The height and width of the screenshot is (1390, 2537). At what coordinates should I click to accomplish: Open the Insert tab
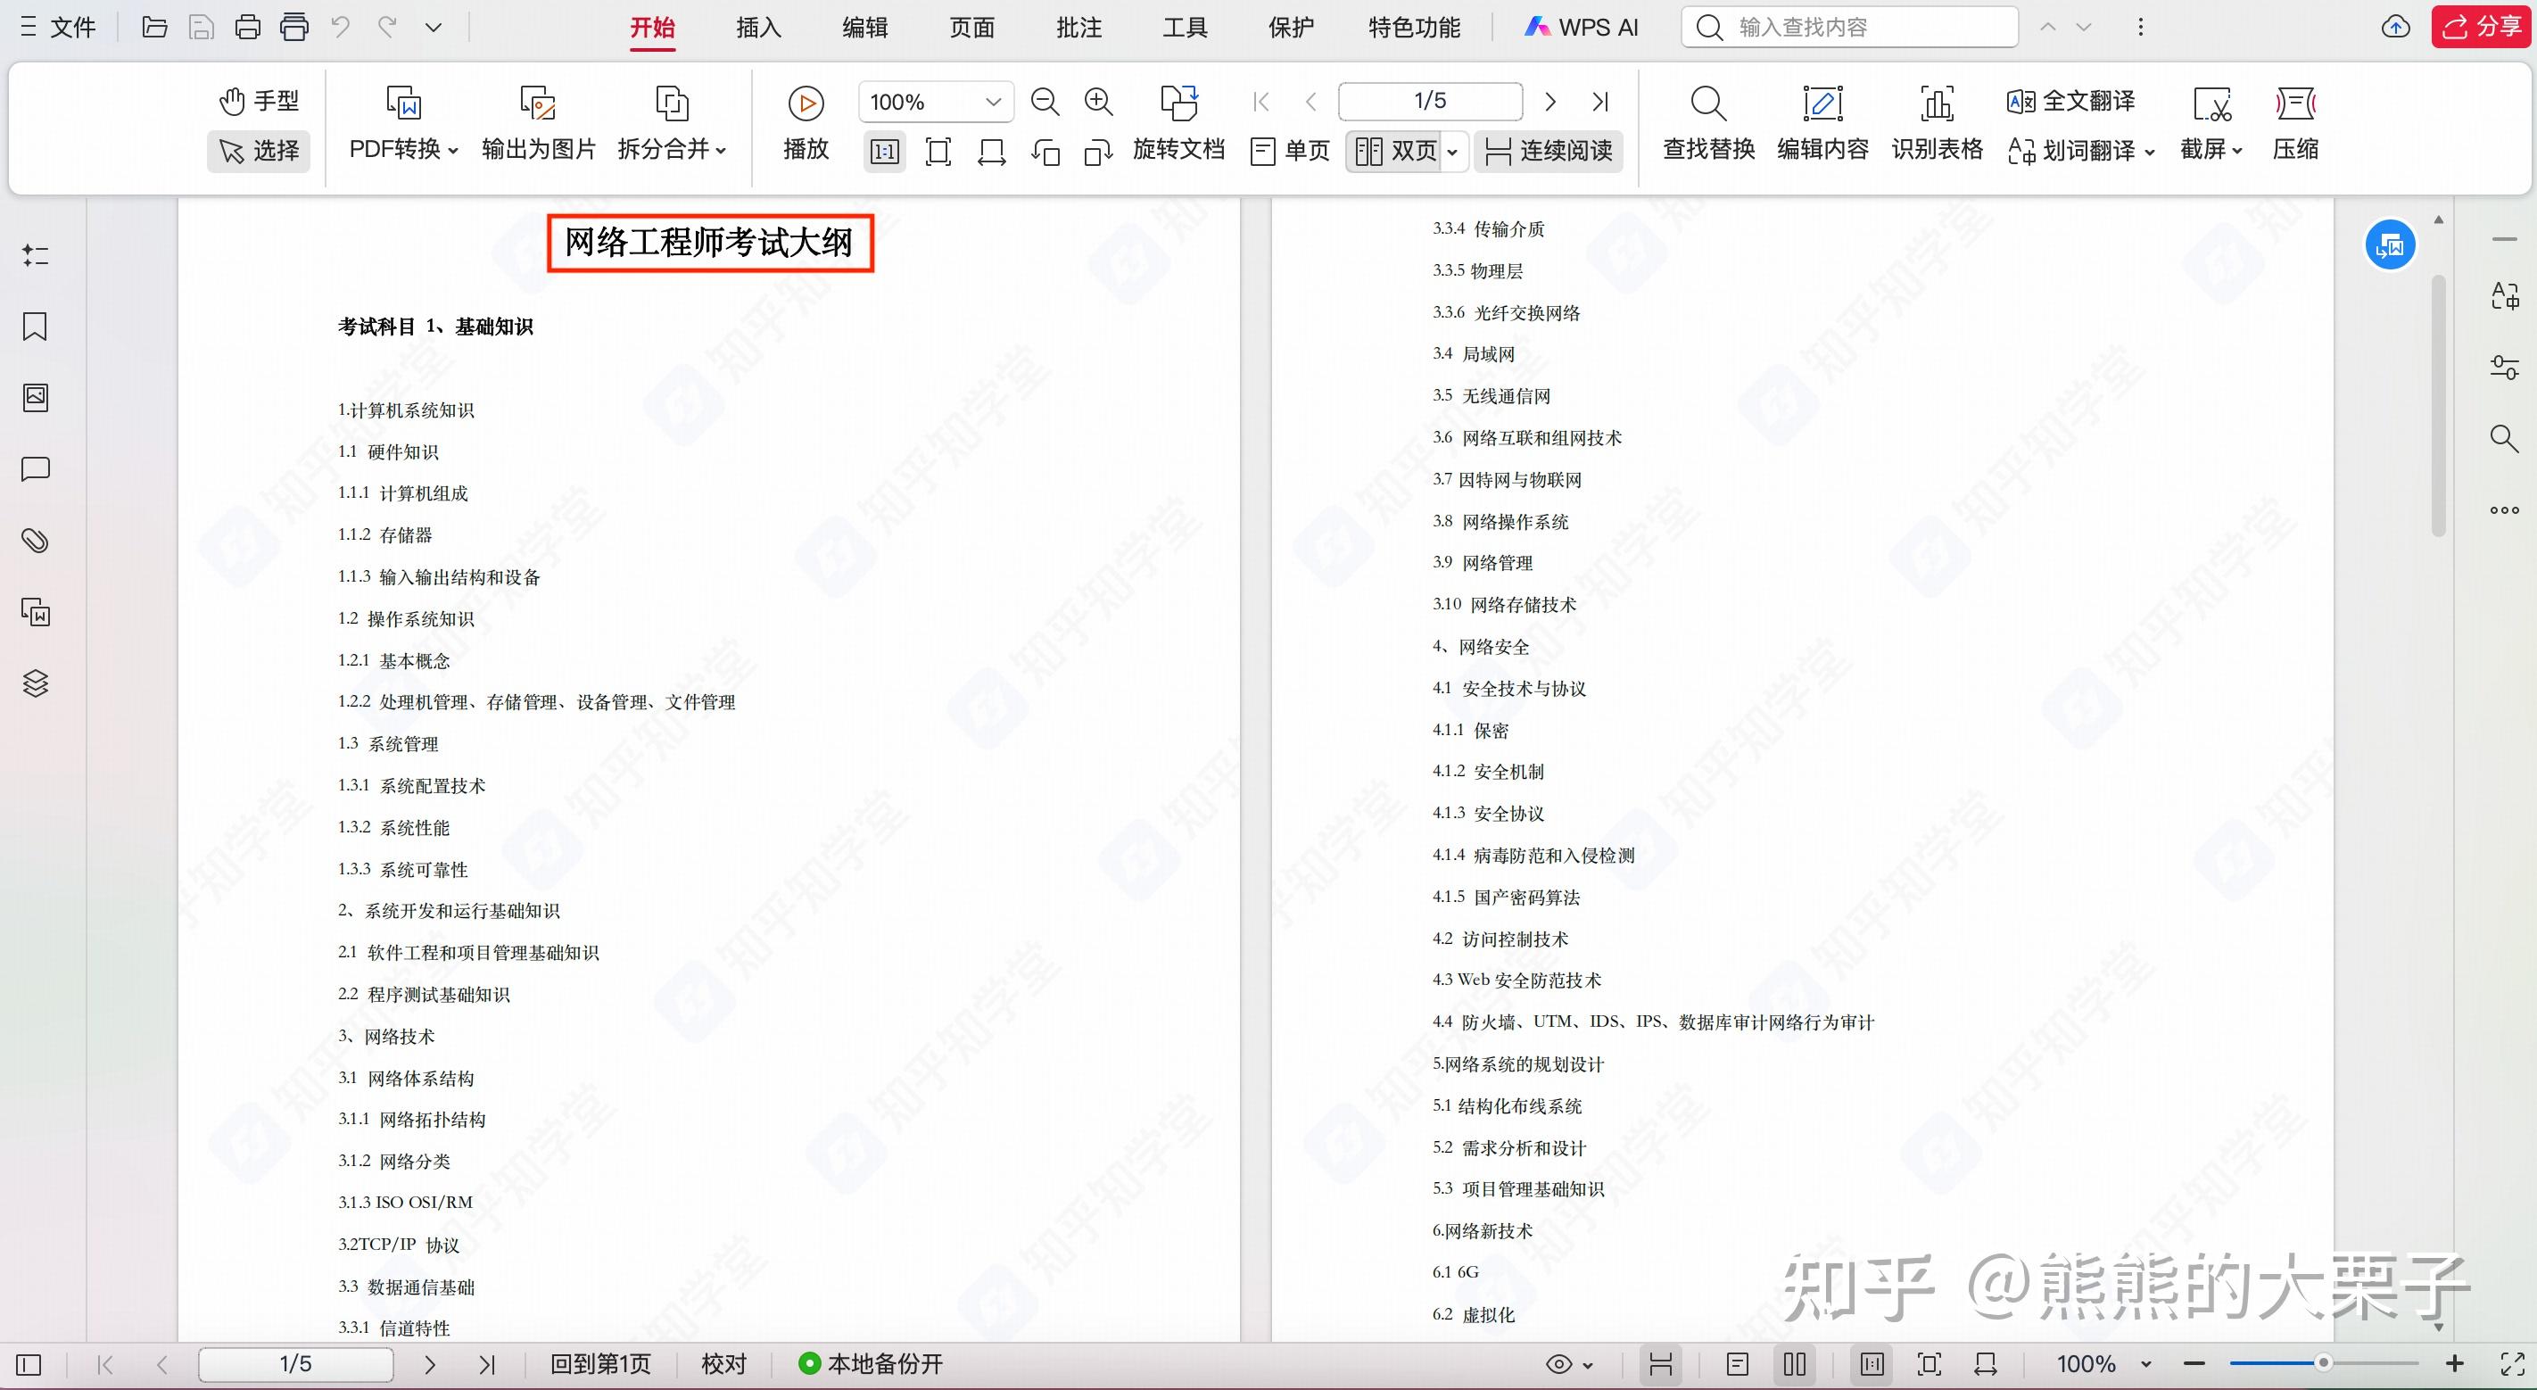click(x=757, y=28)
